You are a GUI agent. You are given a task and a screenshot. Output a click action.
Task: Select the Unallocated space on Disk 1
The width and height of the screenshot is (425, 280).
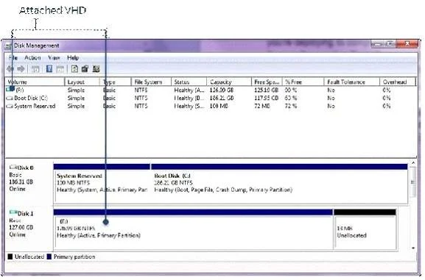(365, 229)
